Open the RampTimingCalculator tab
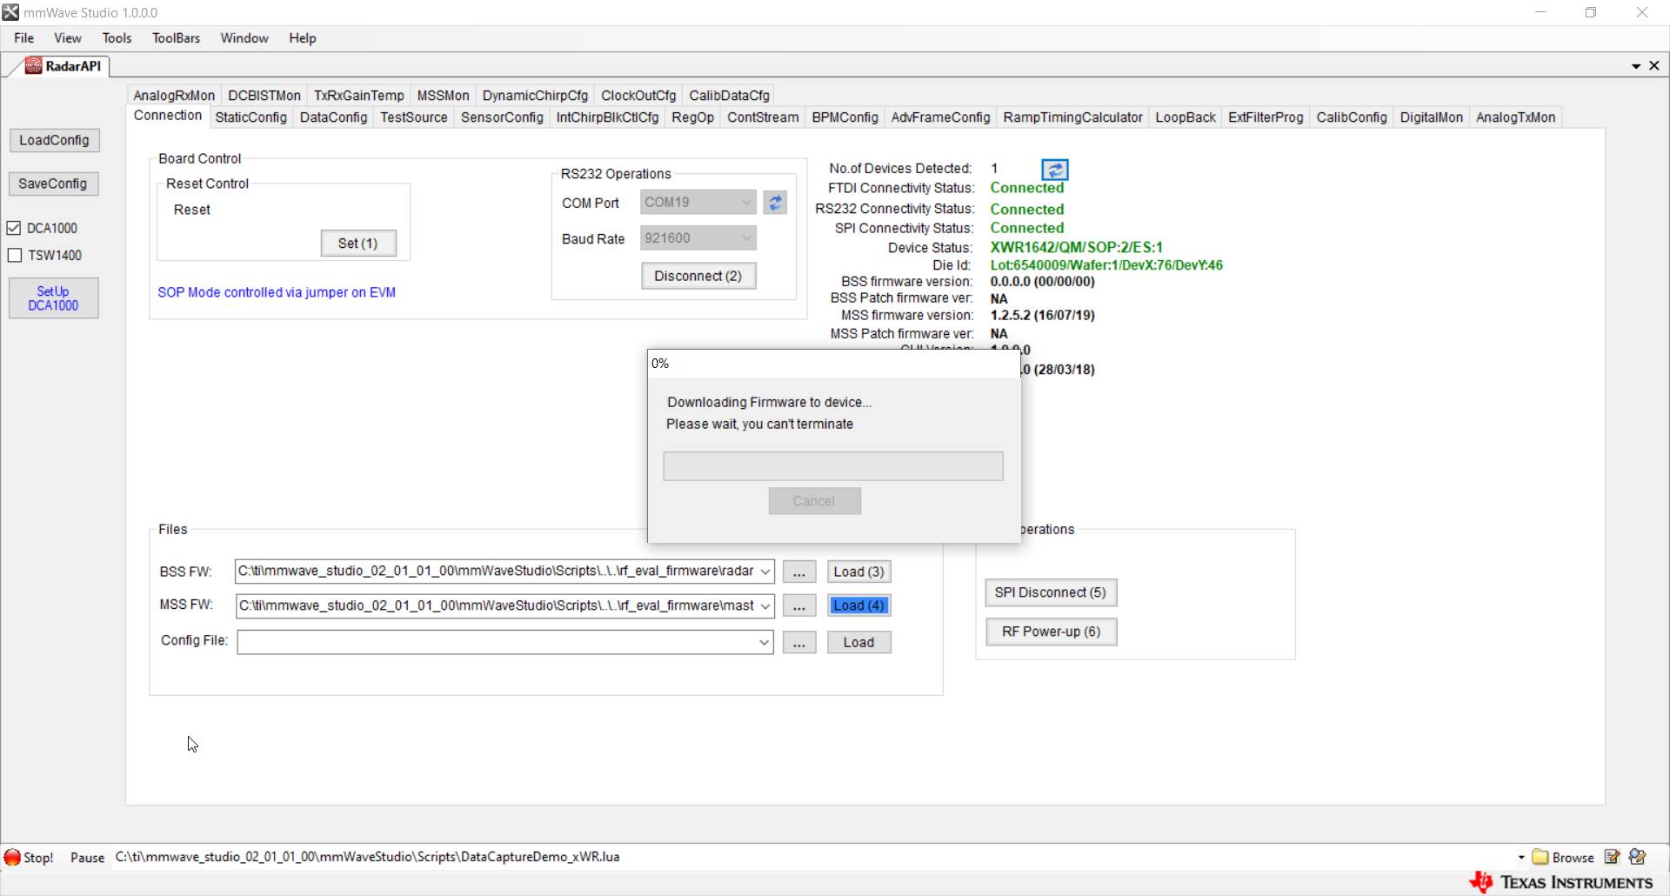This screenshot has width=1670, height=896. coord(1072,117)
